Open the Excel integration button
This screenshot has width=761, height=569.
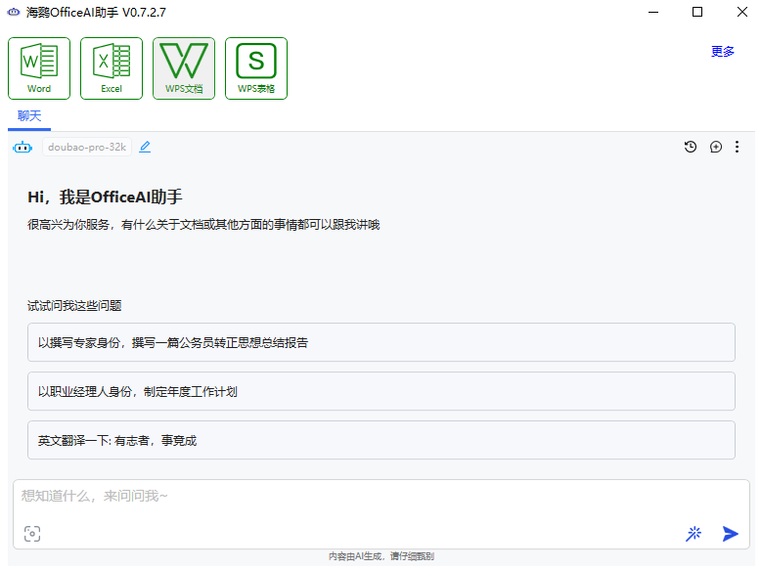(112, 68)
